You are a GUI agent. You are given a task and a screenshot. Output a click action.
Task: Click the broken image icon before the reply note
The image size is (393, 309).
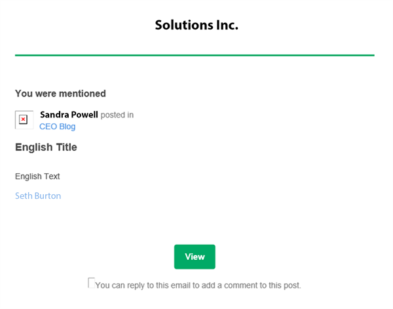[x=92, y=282]
